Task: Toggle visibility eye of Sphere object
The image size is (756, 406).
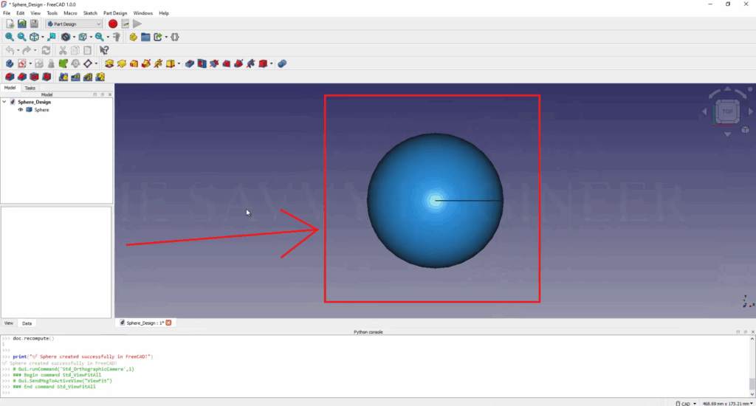Action: click(x=21, y=110)
